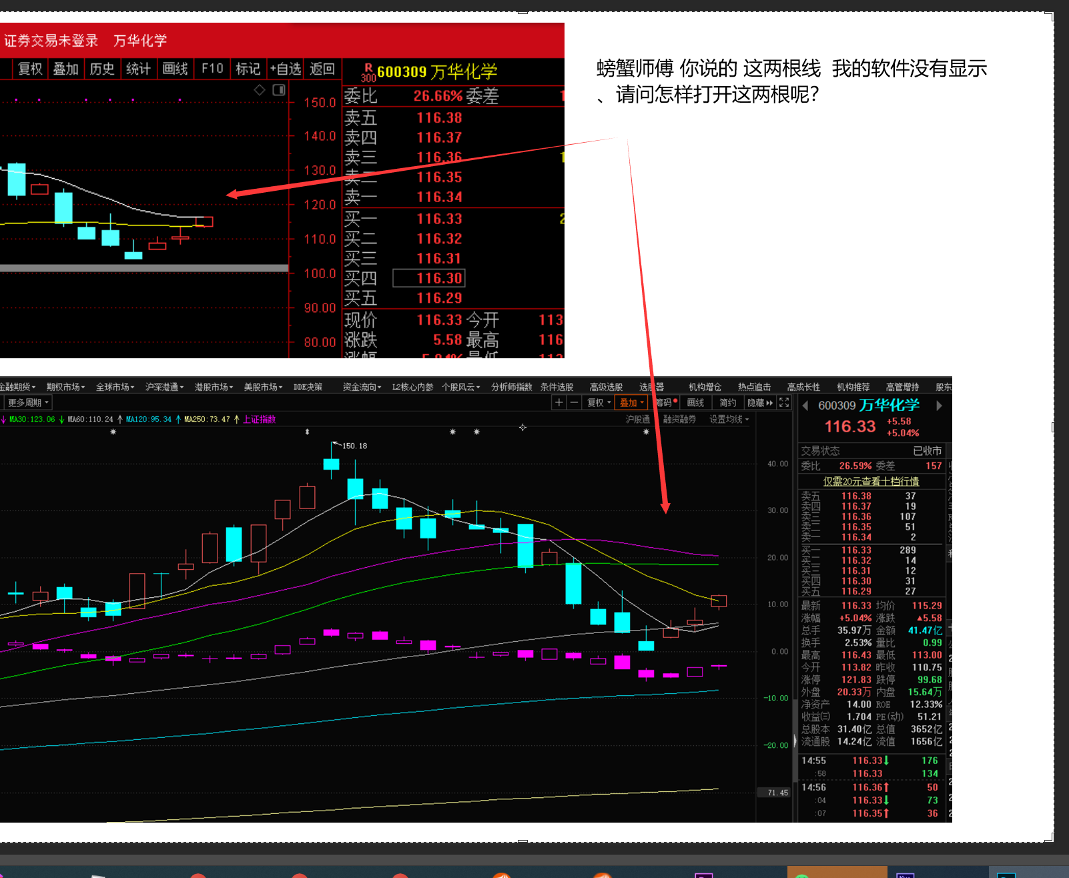Go to next stock with right arrow
The width and height of the screenshot is (1069, 878).
(x=940, y=406)
